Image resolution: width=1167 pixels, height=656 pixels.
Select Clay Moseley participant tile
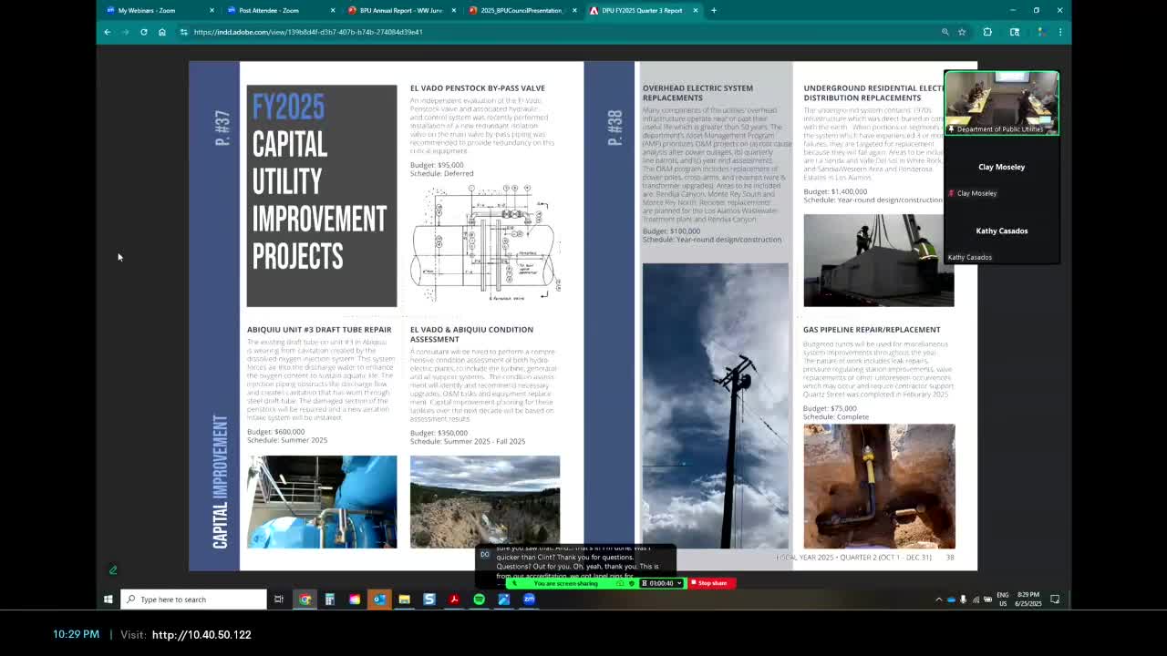(x=1001, y=167)
